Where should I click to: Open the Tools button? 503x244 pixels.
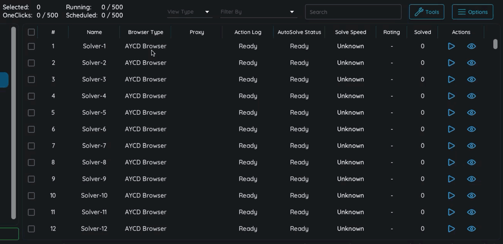pyautogui.click(x=426, y=12)
